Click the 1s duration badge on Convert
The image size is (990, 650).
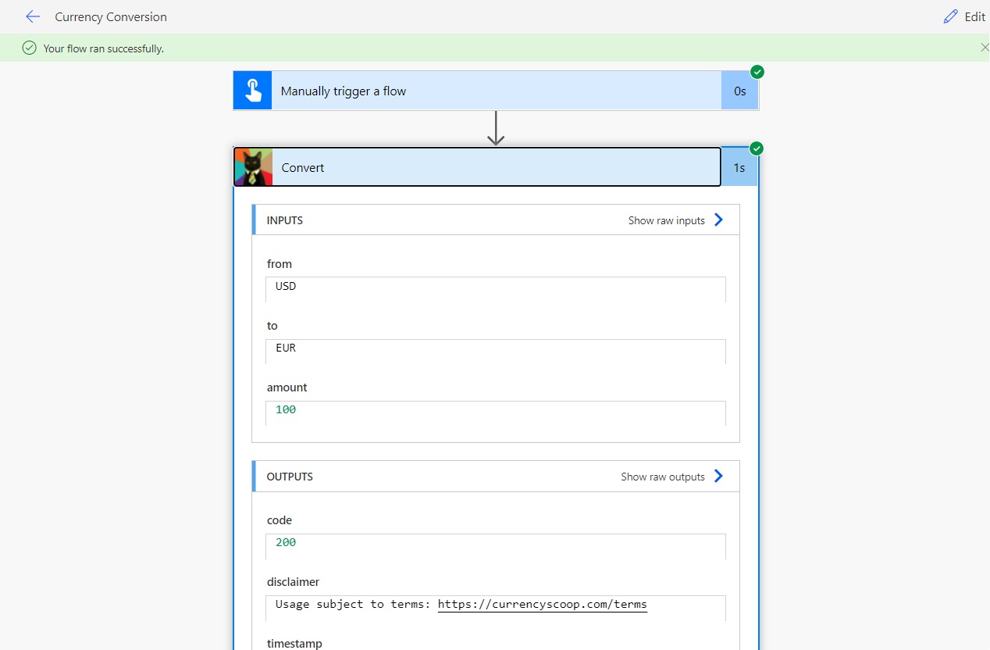(x=739, y=166)
